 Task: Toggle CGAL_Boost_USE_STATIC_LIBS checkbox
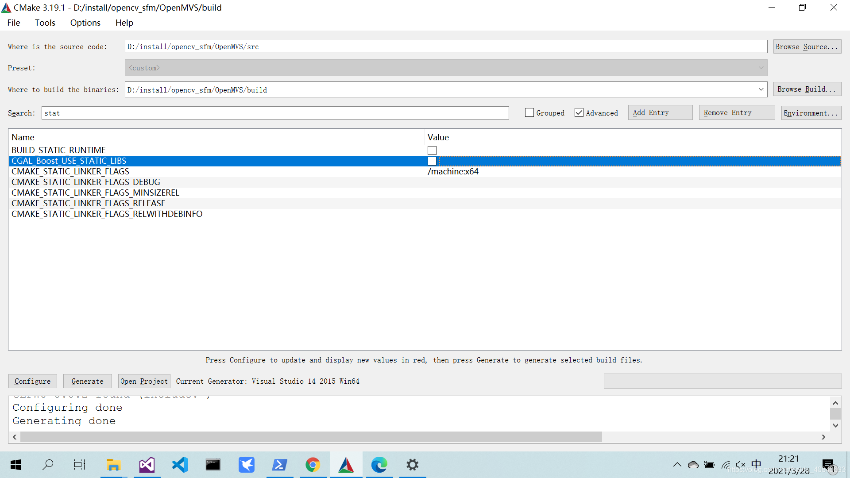[432, 161]
